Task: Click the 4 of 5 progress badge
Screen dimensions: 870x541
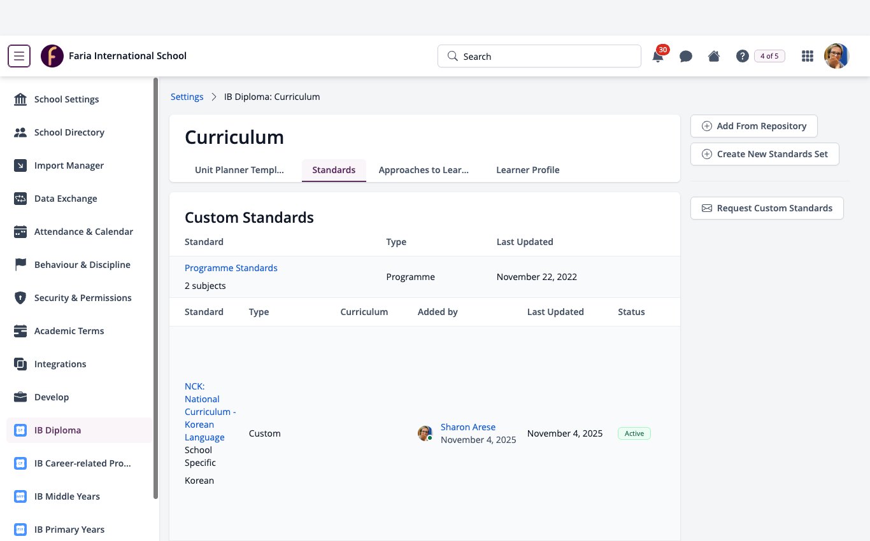Action: (769, 56)
